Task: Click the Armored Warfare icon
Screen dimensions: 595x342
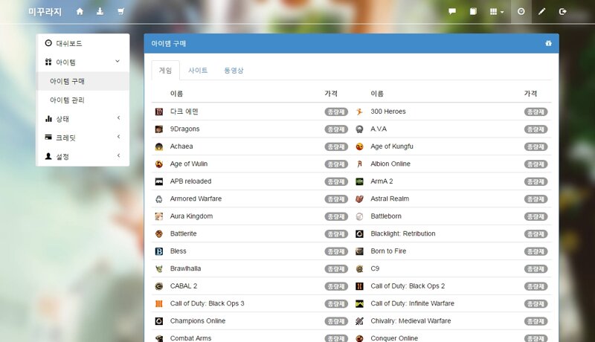Action: pyautogui.click(x=159, y=199)
